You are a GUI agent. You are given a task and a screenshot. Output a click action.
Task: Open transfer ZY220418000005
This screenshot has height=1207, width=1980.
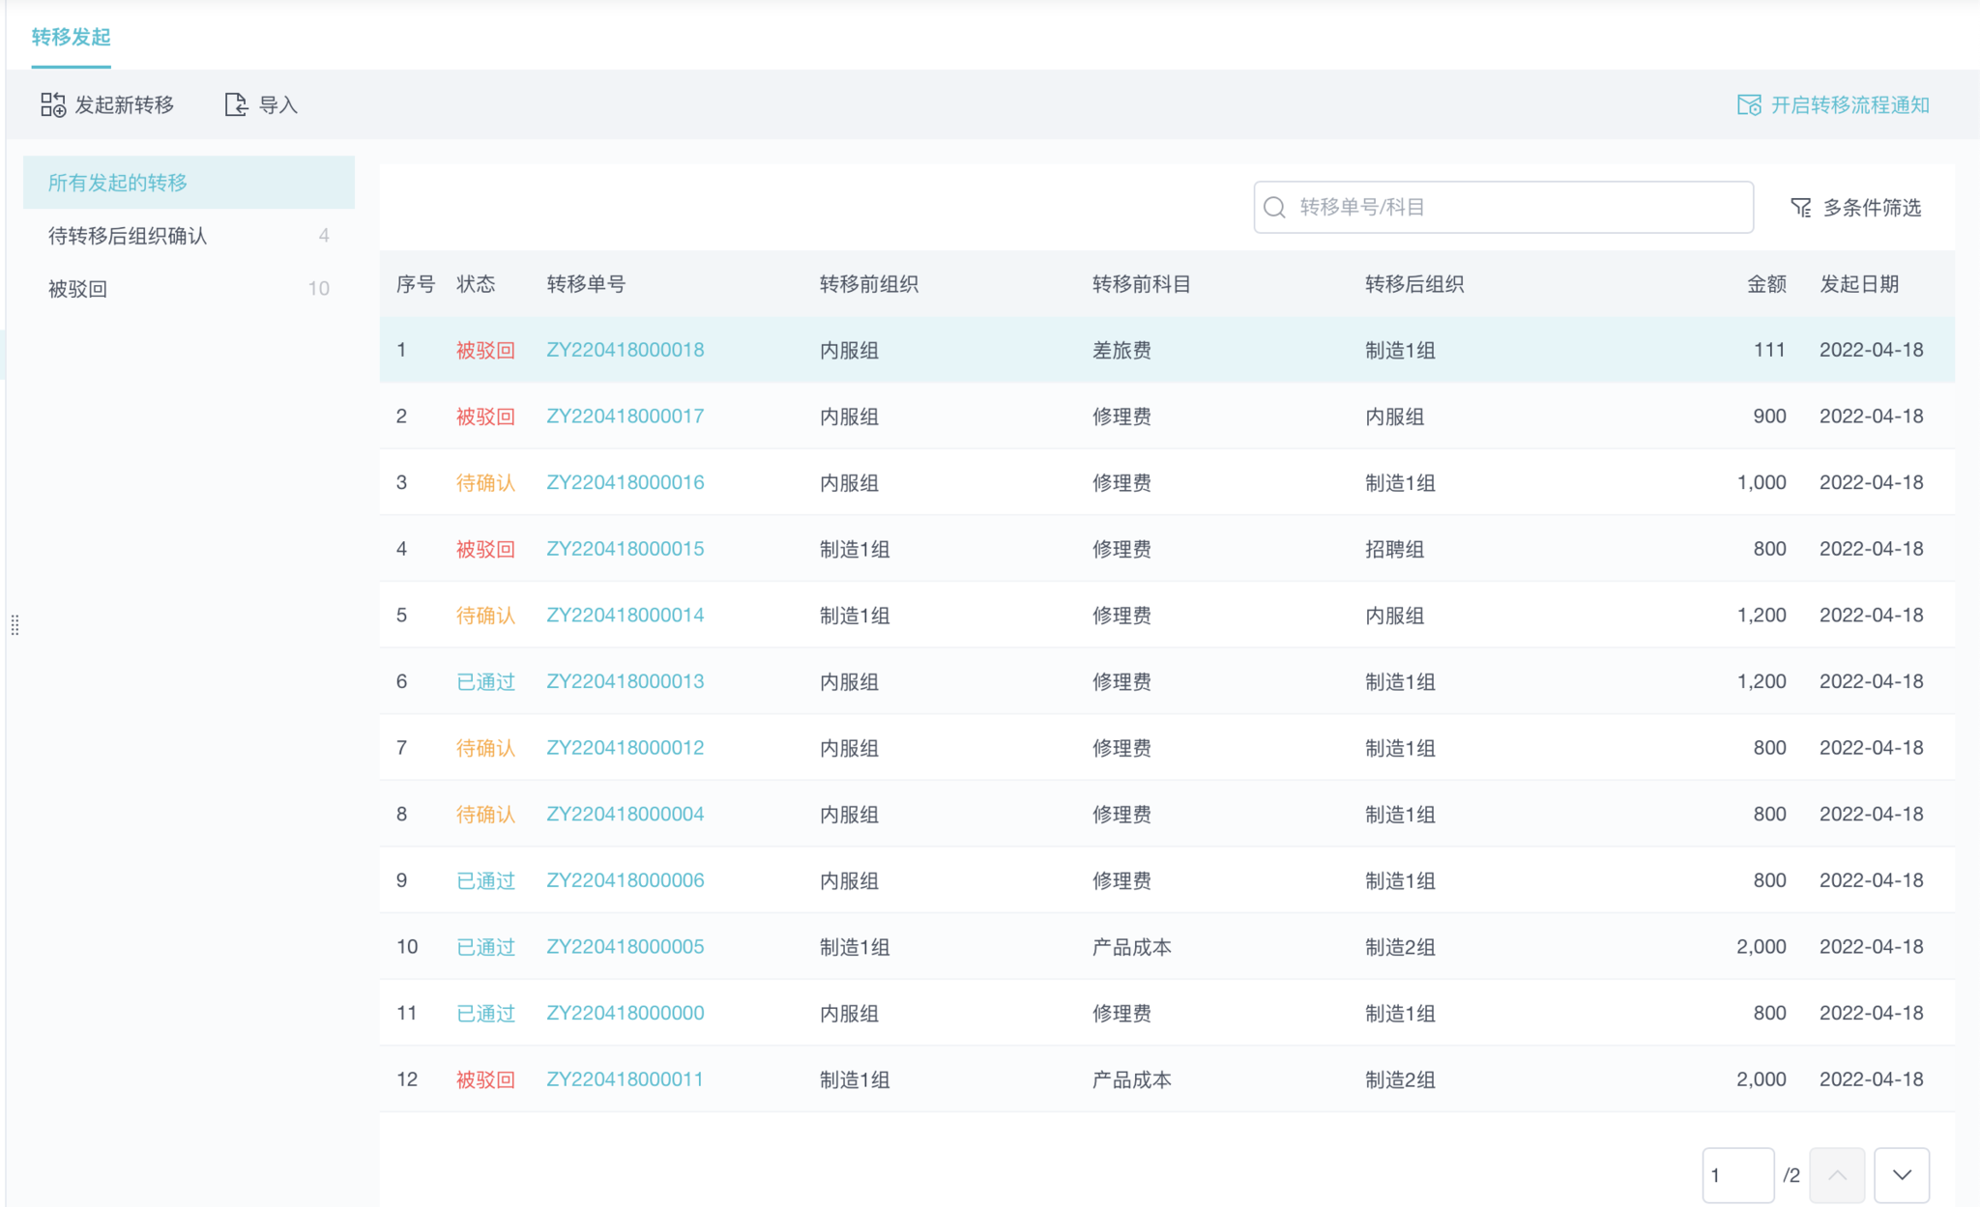click(625, 946)
